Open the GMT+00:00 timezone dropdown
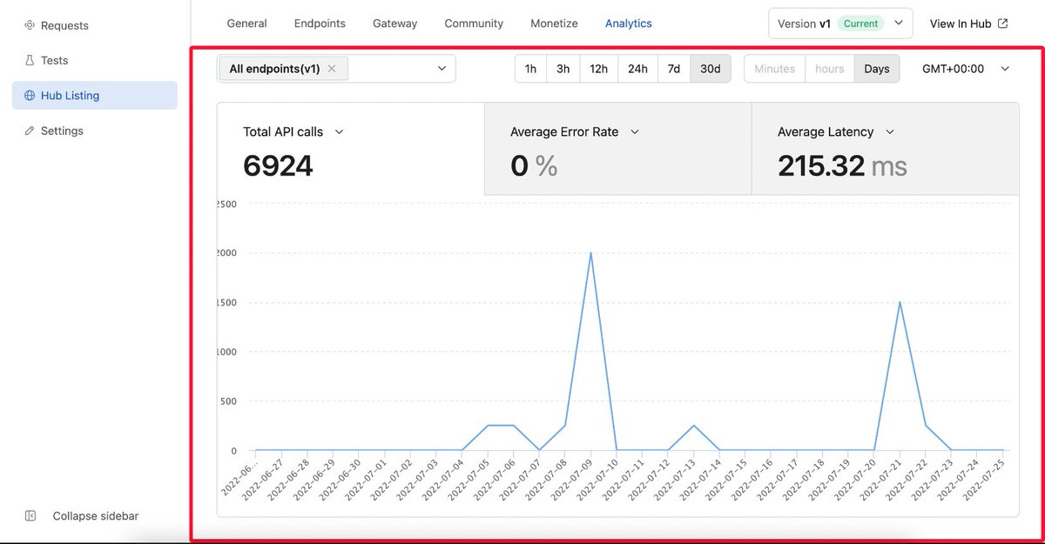The width and height of the screenshot is (1045, 544). click(966, 69)
